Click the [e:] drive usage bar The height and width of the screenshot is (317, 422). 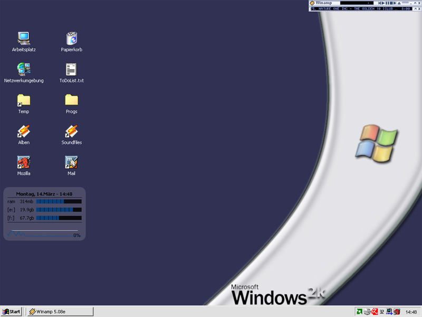click(x=59, y=210)
